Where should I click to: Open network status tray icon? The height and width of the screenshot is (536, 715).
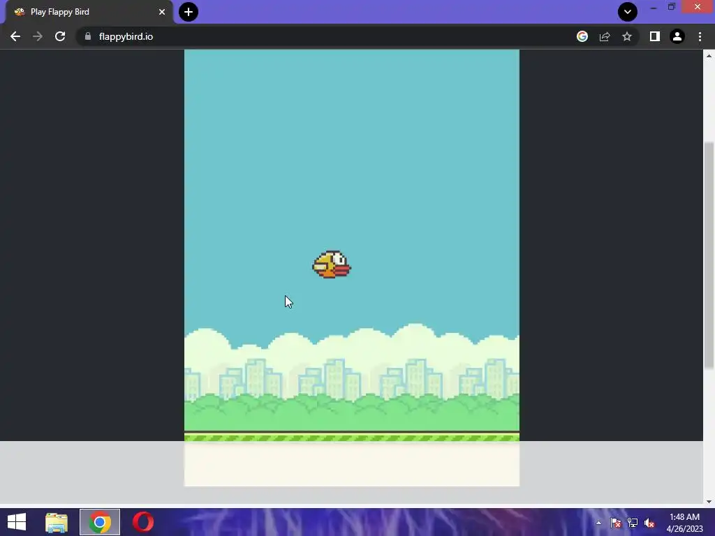(633, 523)
